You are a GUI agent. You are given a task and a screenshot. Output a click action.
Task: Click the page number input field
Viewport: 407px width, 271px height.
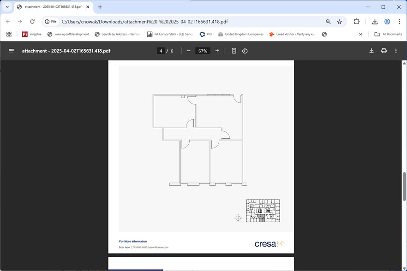[x=160, y=51]
